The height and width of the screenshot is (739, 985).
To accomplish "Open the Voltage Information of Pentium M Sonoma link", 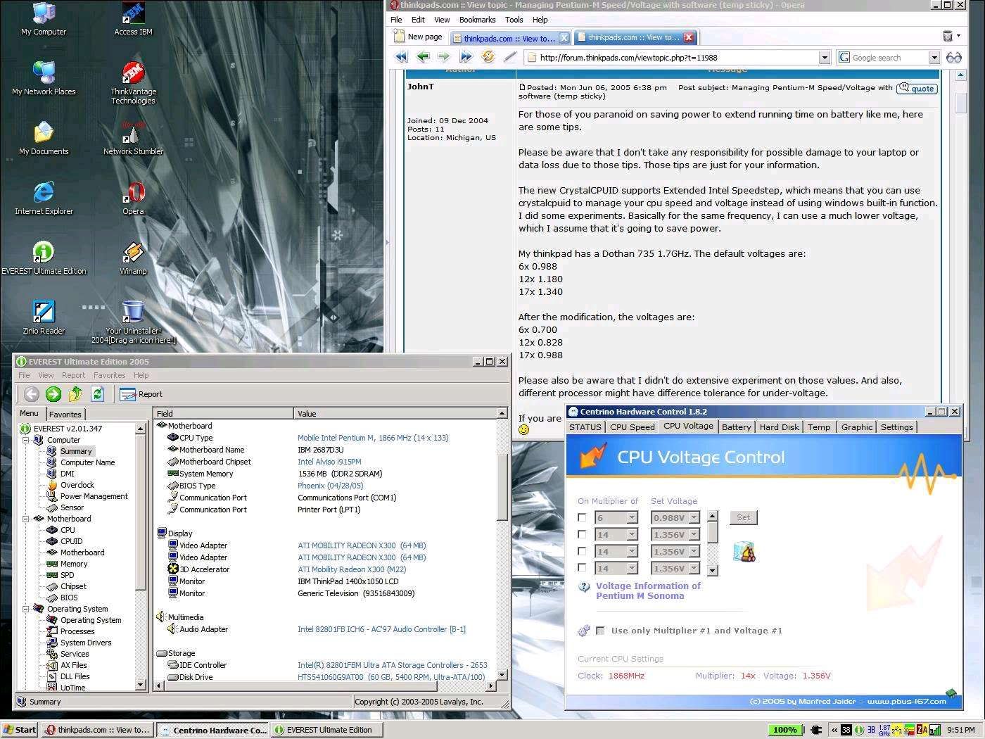I will [x=648, y=590].
